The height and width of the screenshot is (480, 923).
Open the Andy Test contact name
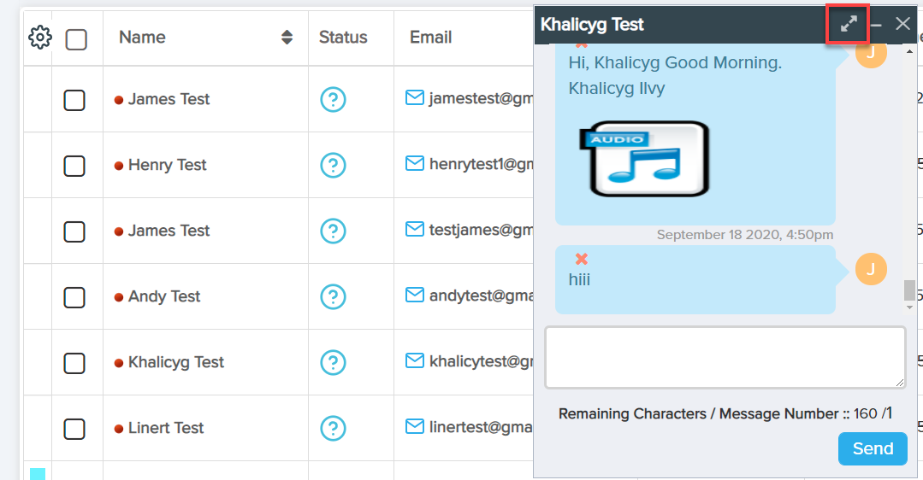(164, 296)
